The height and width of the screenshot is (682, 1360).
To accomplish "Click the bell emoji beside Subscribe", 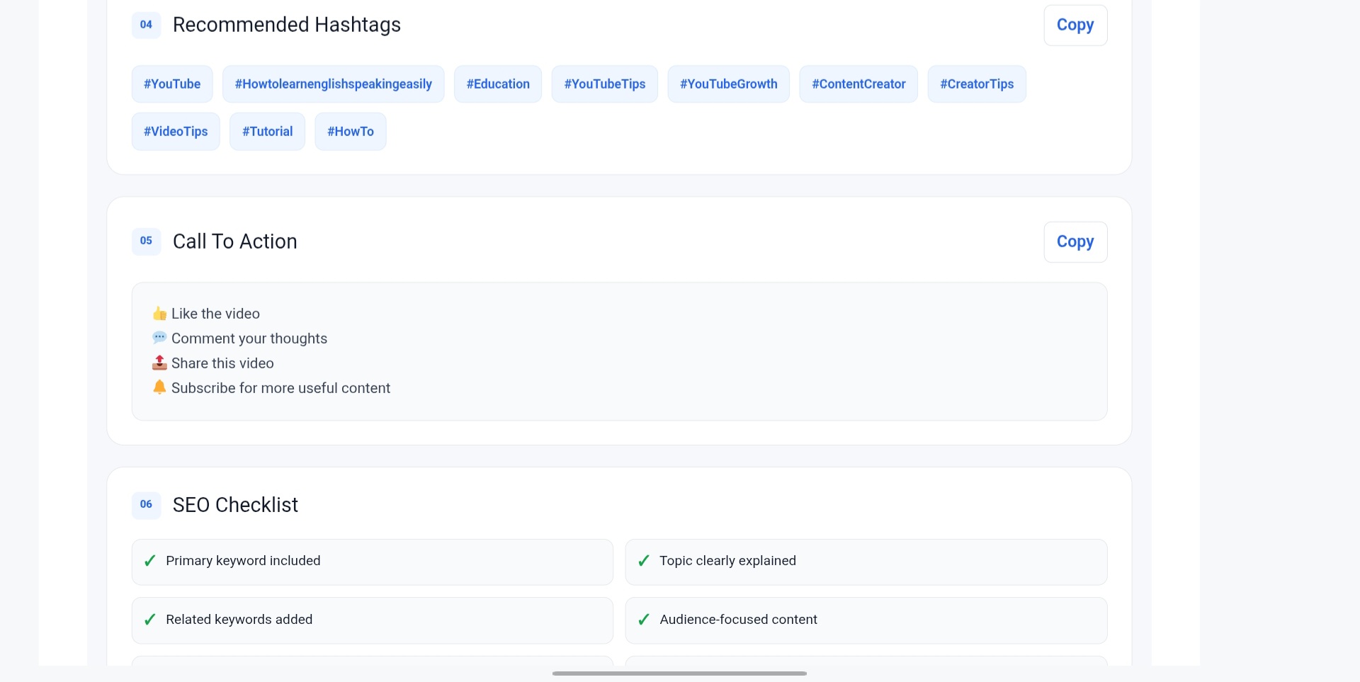I will 159,387.
